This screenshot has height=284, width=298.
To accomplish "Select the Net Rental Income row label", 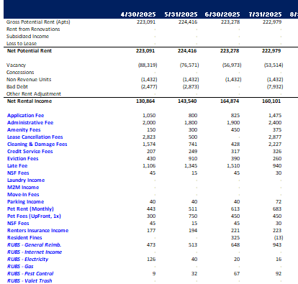I will (30, 101).
